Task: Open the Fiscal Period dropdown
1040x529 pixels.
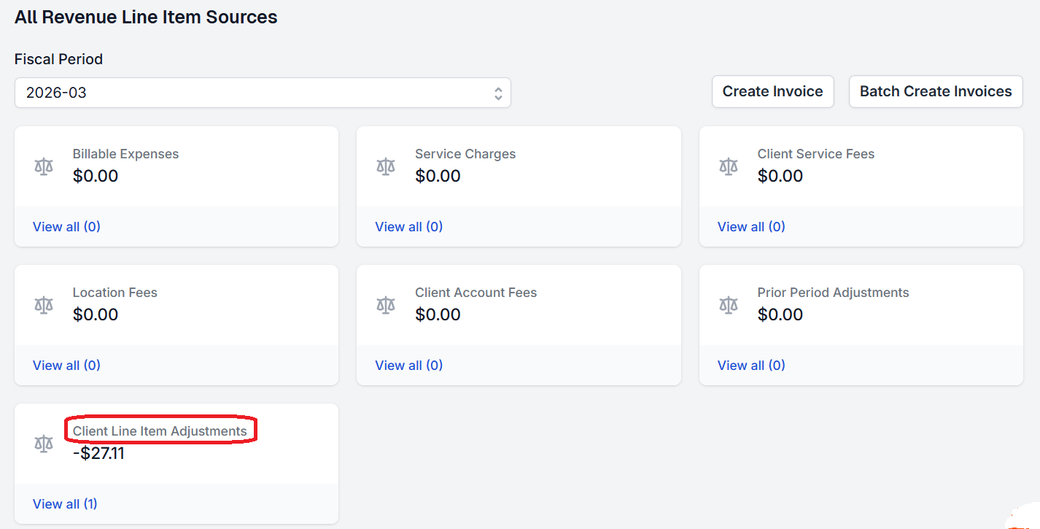Action: coord(263,93)
